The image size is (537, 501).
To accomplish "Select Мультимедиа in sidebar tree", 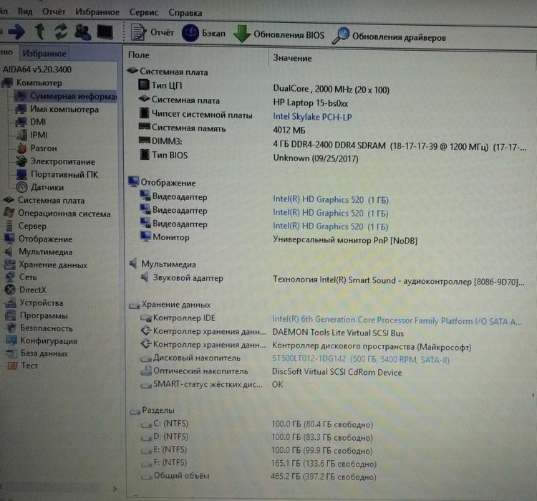I will tap(39, 252).
